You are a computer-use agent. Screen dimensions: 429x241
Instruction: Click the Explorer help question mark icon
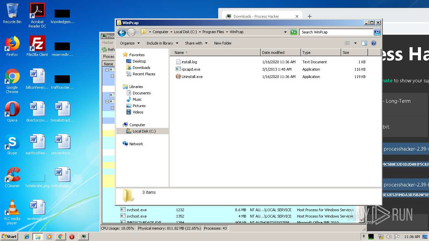(374, 43)
